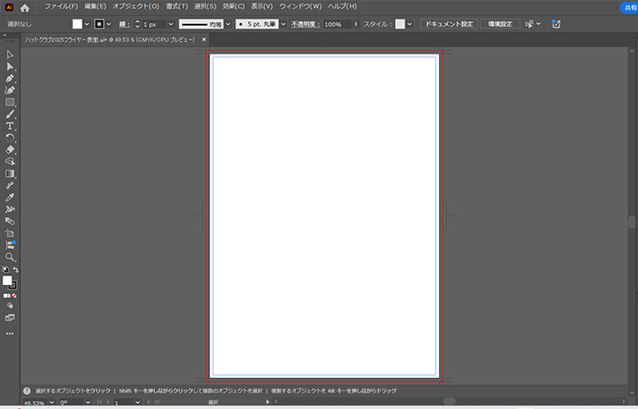Viewport: 638px width, 409px height.
Task: Select the Zoom magnifier tool
Action: (10, 257)
